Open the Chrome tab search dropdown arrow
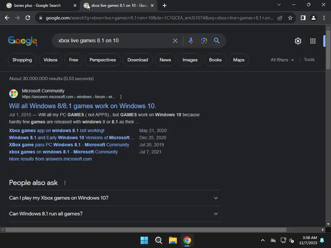This screenshot has height=248, width=331. click(279, 5)
